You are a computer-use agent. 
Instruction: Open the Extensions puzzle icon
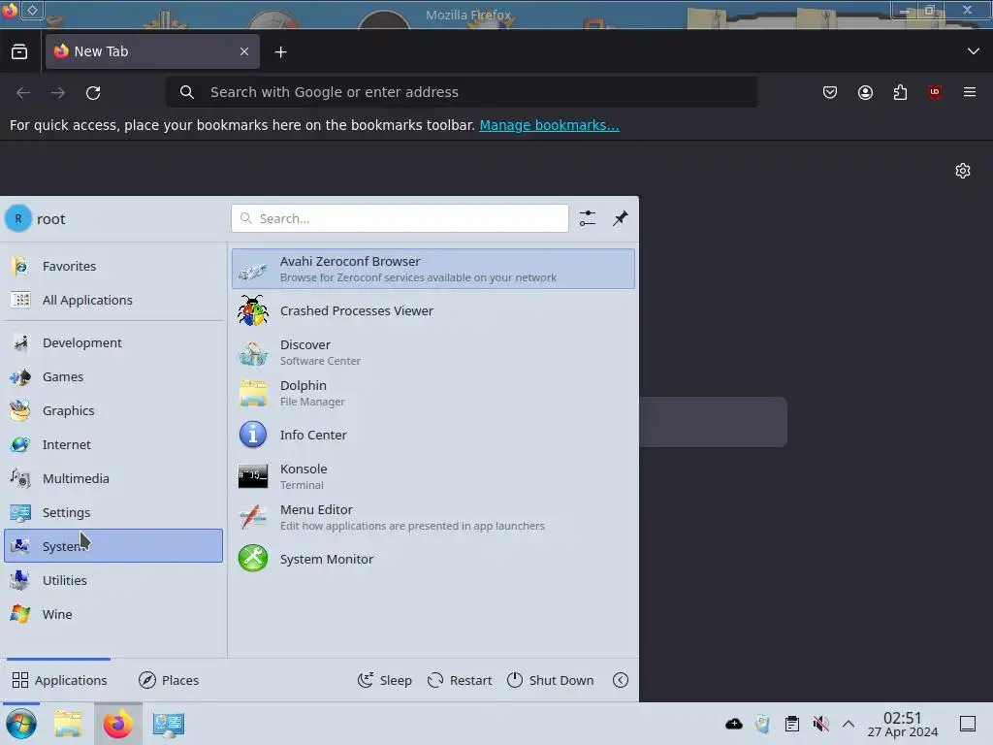900,92
